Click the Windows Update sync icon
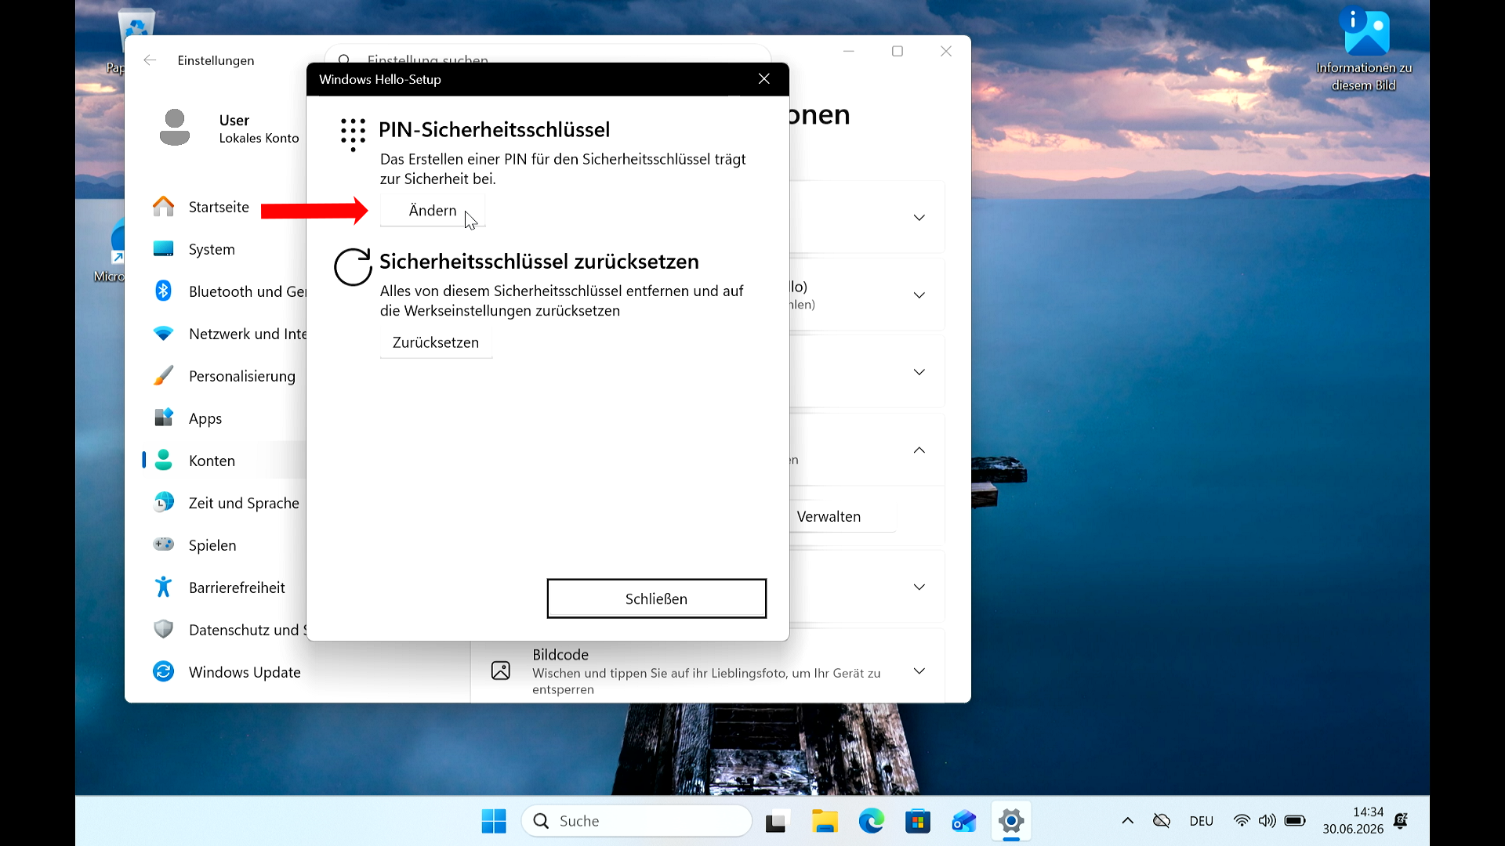Screen dimensions: 1505x846 coord(163,671)
